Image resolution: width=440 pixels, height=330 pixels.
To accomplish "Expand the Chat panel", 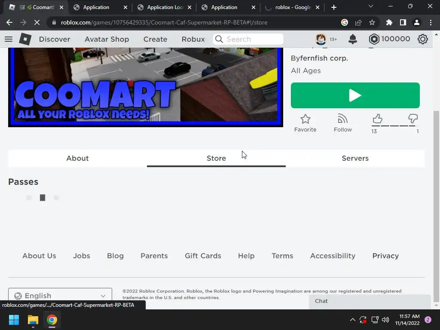I will (370, 301).
